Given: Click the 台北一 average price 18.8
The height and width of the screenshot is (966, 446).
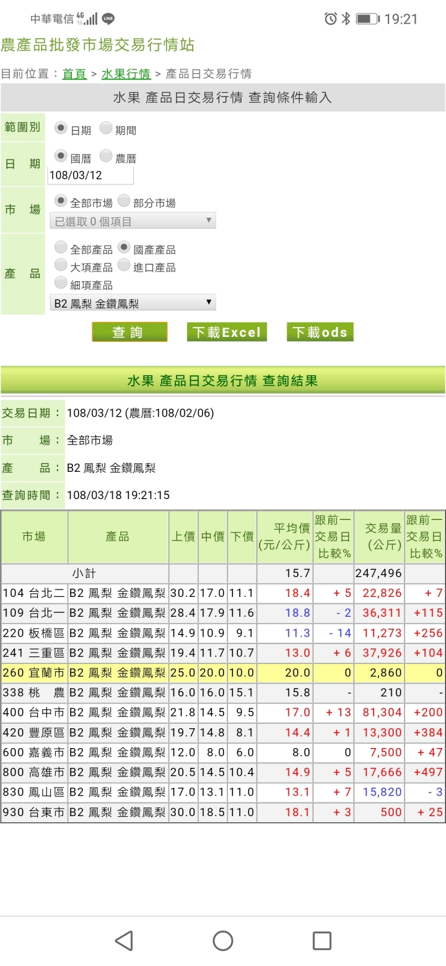Looking at the screenshot, I should (x=297, y=613).
